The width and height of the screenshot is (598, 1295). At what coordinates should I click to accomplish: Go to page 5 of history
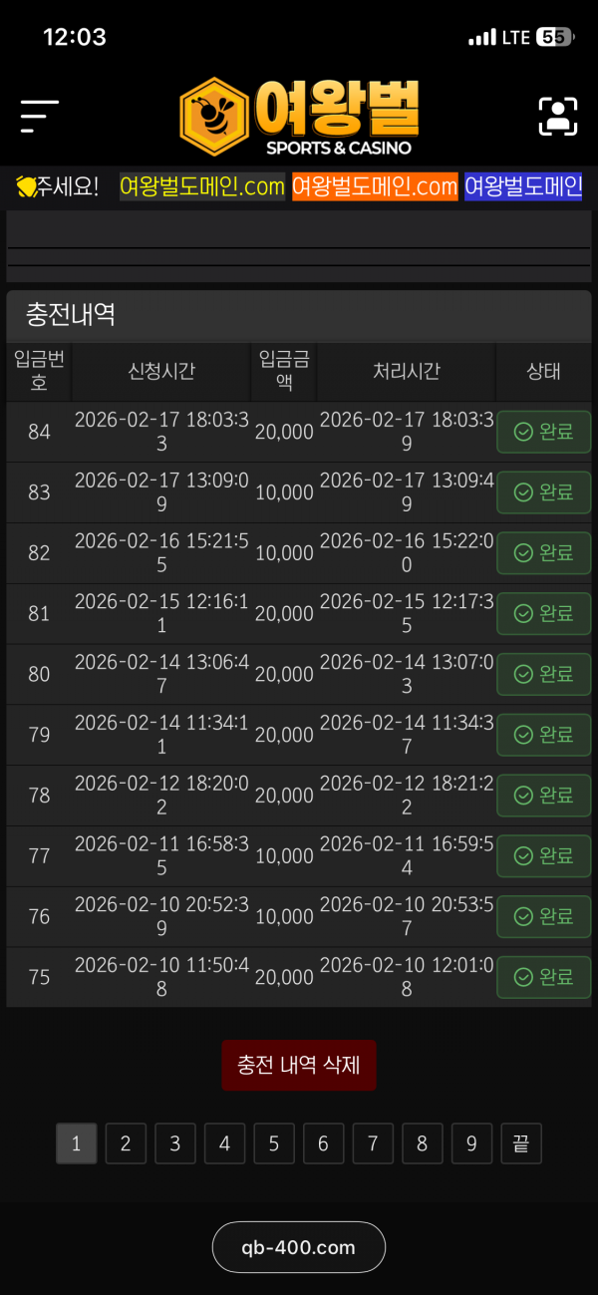point(274,1143)
